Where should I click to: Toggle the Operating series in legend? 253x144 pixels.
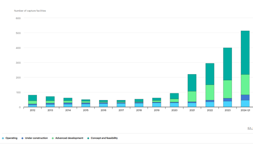point(11,138)
